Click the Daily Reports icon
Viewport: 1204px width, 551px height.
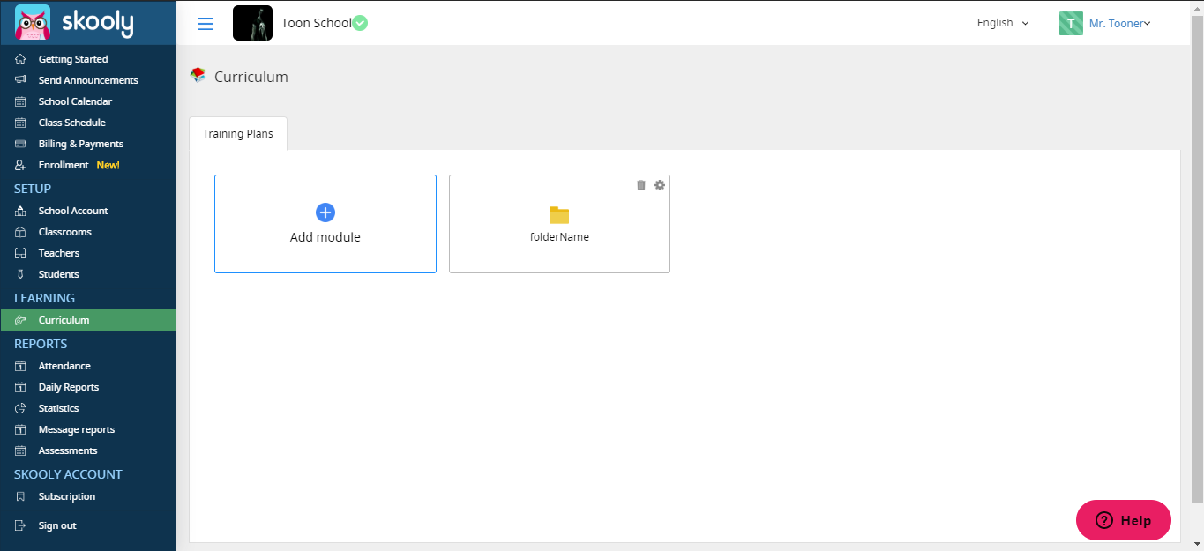(20, 387)
